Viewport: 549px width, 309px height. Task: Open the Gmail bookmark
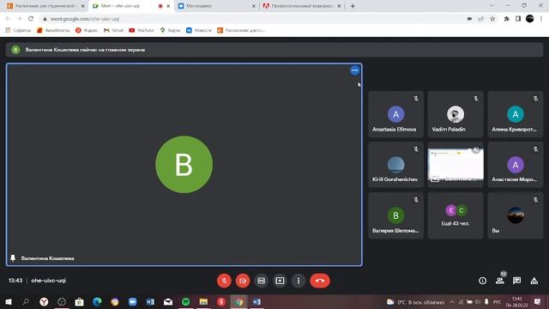tap(113, 31)
